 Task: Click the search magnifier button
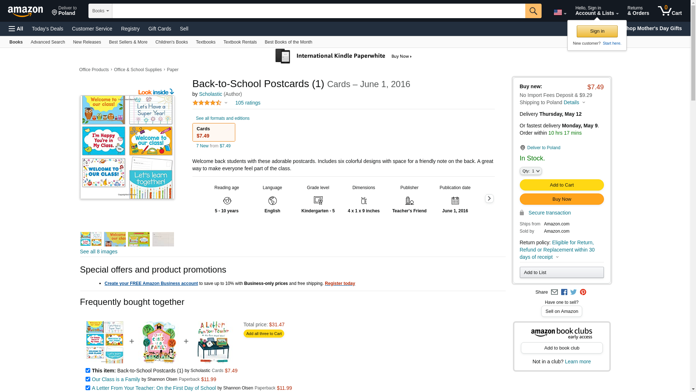[533, 11]
